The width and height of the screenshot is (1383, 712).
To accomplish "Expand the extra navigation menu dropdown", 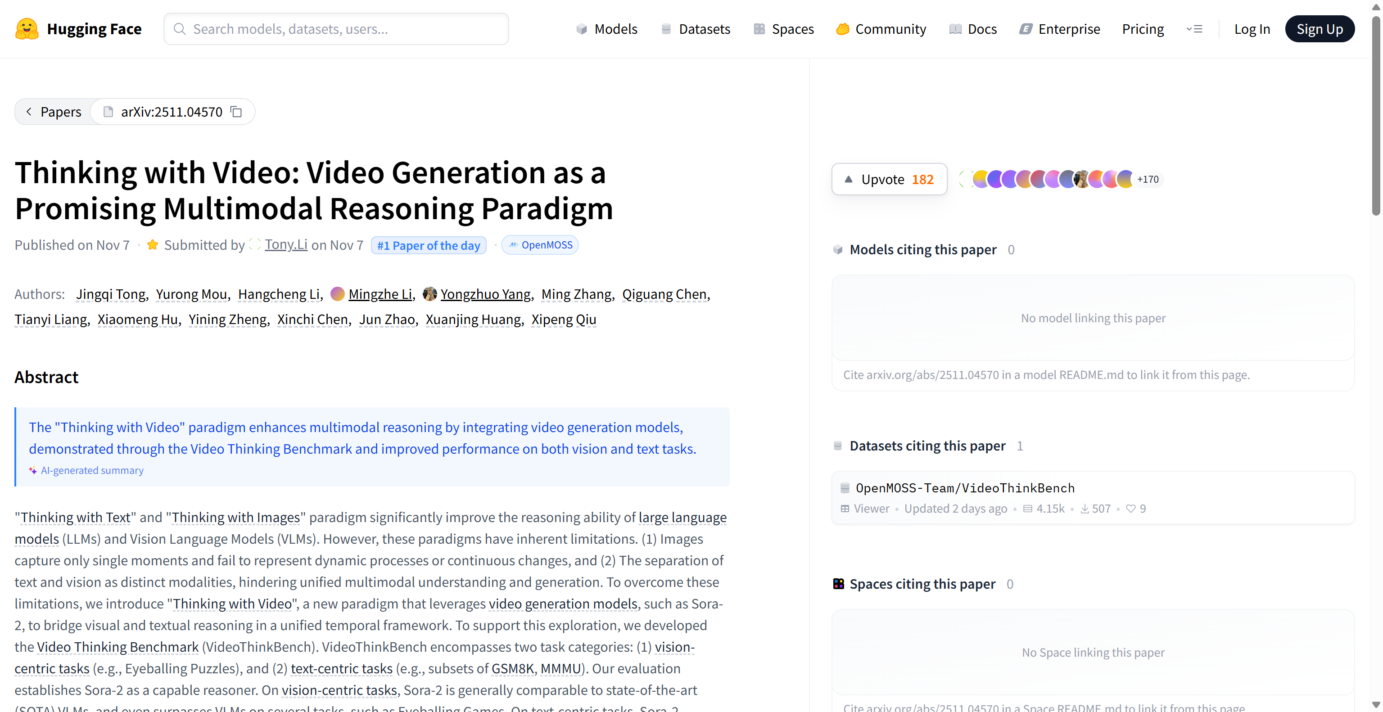I will pos(1194,29).
